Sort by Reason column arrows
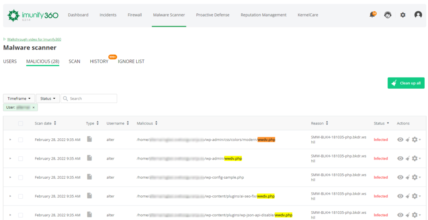The width and height of the screenshot is (428, 220). [327, 123]
